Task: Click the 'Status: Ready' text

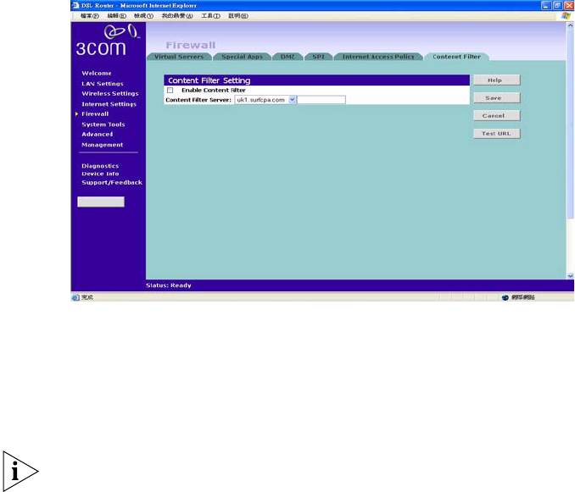Action: (168, 285)
